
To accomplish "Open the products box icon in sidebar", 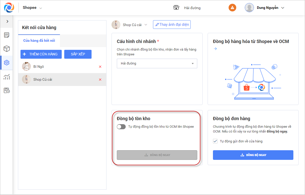I will click(x=7, y=49).
